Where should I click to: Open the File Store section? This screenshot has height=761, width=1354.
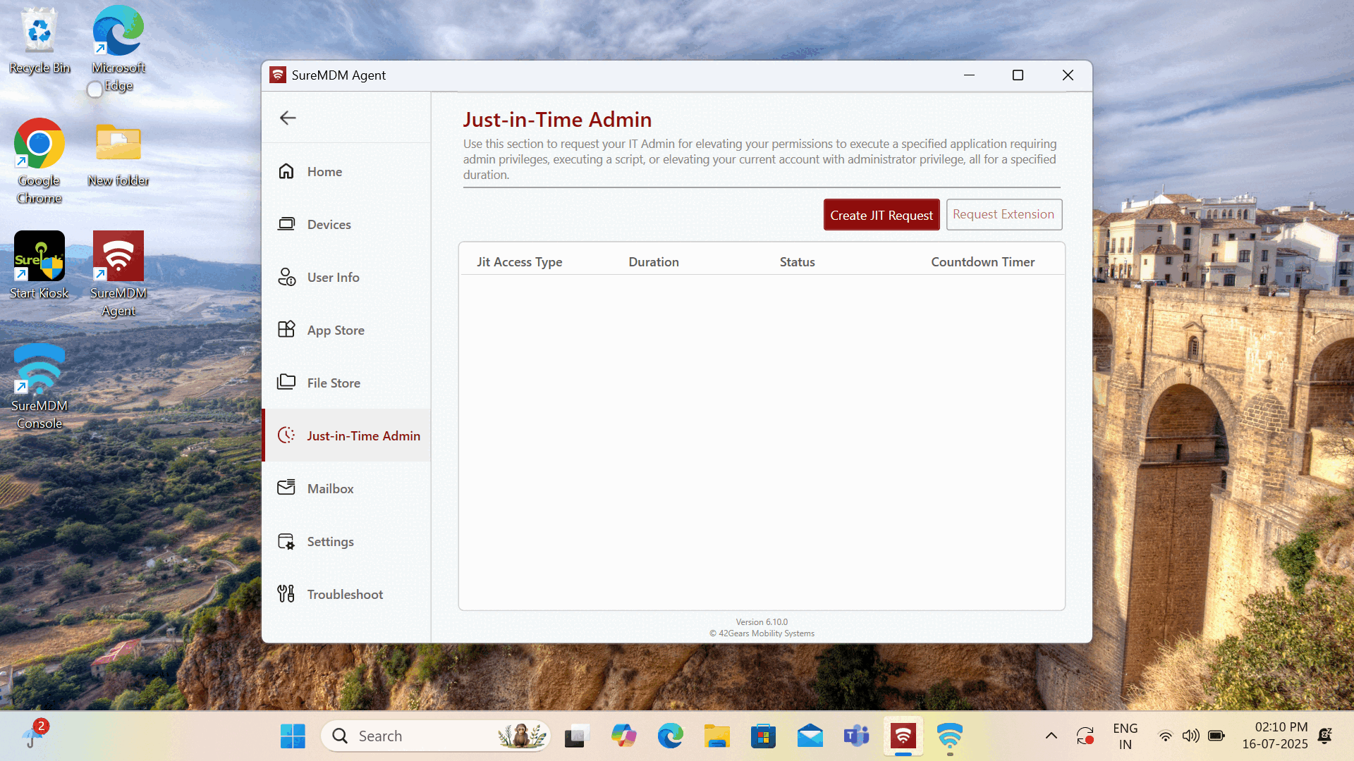(334, 383)
